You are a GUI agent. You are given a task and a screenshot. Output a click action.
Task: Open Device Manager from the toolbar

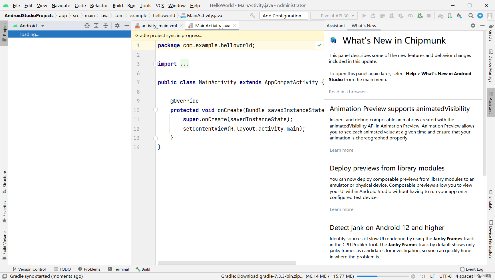[450, 16]
